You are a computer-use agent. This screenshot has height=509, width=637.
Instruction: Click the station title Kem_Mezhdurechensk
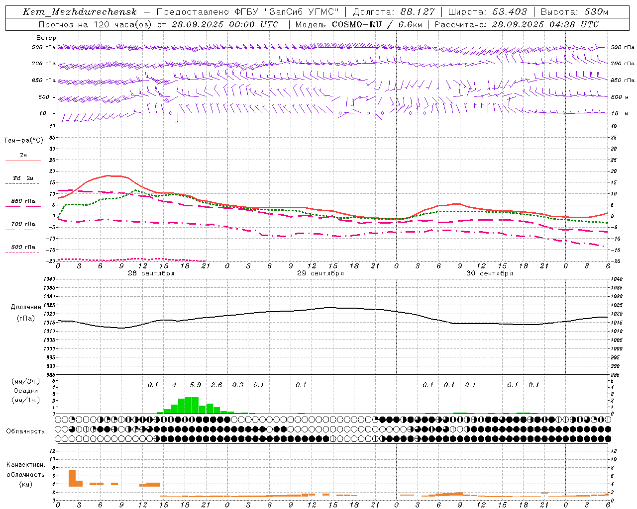[80, 12]
